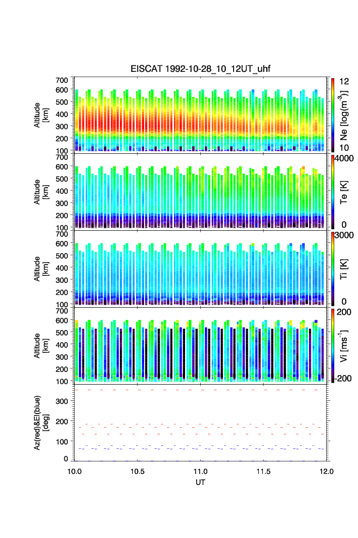Click inside the Ne electron density plot
This screenshot has height=538, width=358.
point(200,114)
